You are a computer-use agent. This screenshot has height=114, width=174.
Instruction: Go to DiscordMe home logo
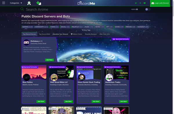click(86, 3)
